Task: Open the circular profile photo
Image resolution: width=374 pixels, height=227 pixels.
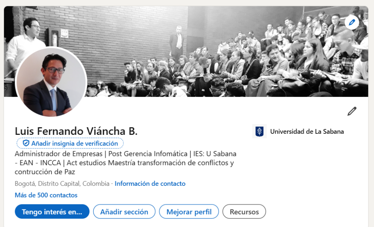Action: pyautogui.click(x=51, y=82)
